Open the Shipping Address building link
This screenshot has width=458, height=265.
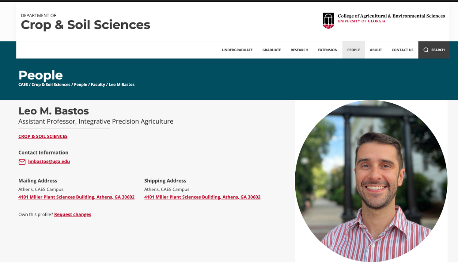tap(202, 197)
